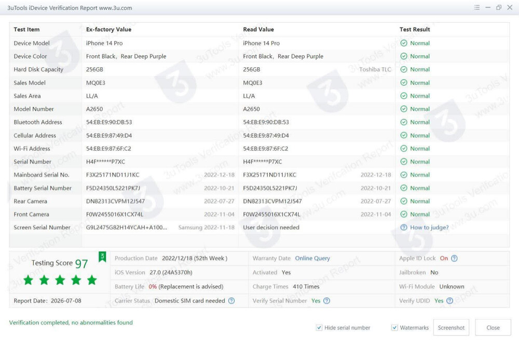This screenshot has height=344, width=519.
Task: Select Activated Yes value
Action: 286,273
